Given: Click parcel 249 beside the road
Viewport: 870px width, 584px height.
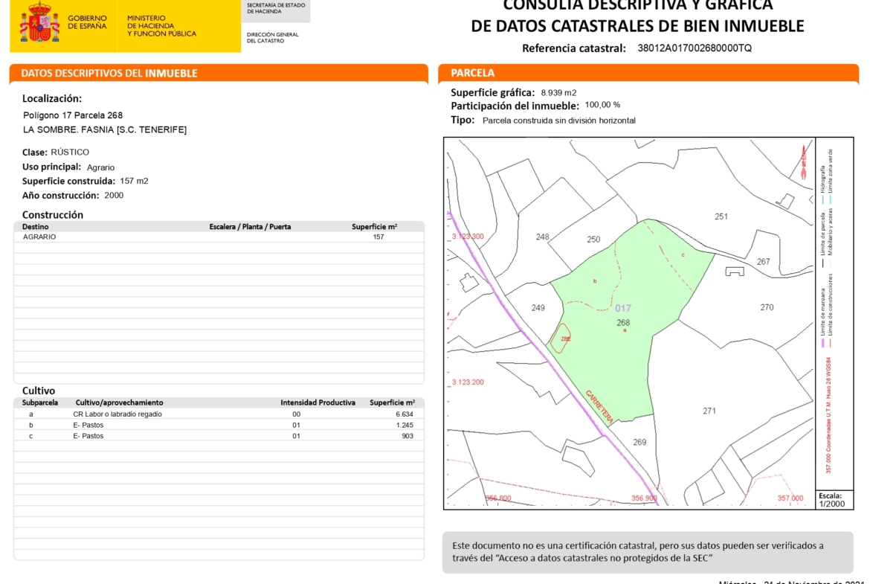Looking at the screenshot, I should click(538, 308).
